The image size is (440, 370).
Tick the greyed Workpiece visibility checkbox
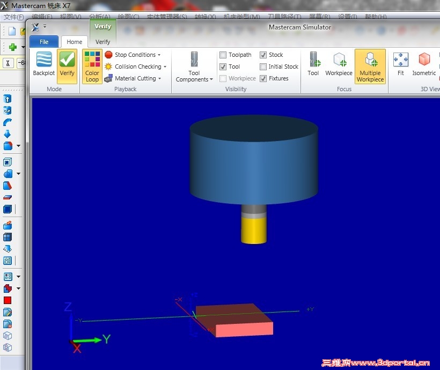223,78
